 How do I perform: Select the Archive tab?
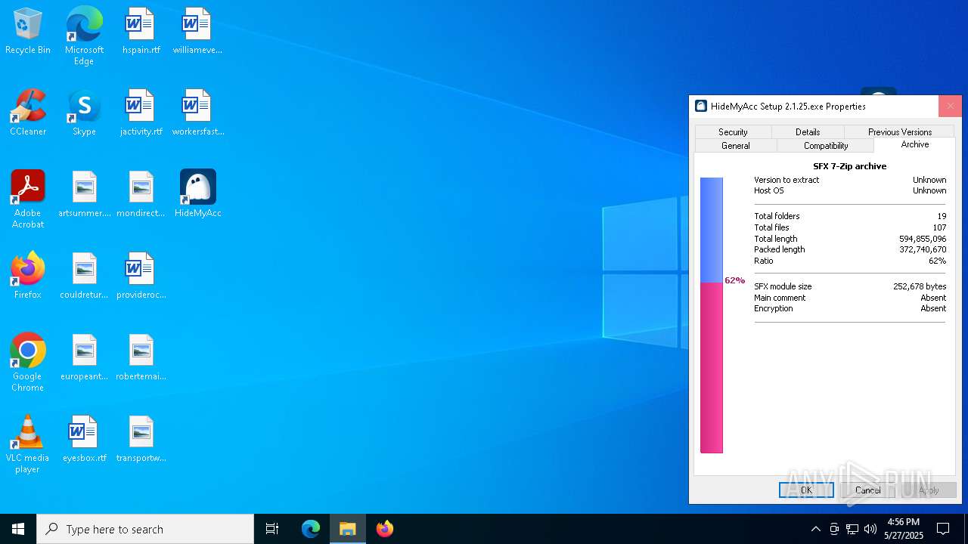coord(915,144)
